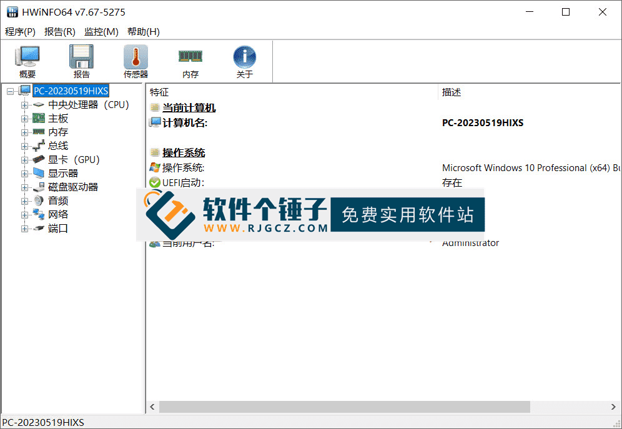Select the PC-20230519HIXS root node

71,91
